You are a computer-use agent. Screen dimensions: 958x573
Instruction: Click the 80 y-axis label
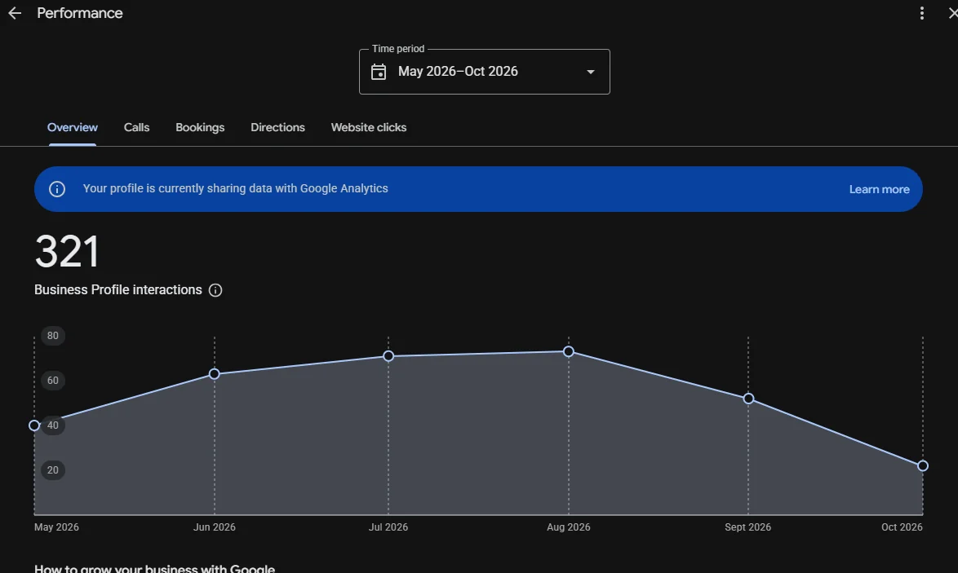pyautogui.click(x=53, y=336)
